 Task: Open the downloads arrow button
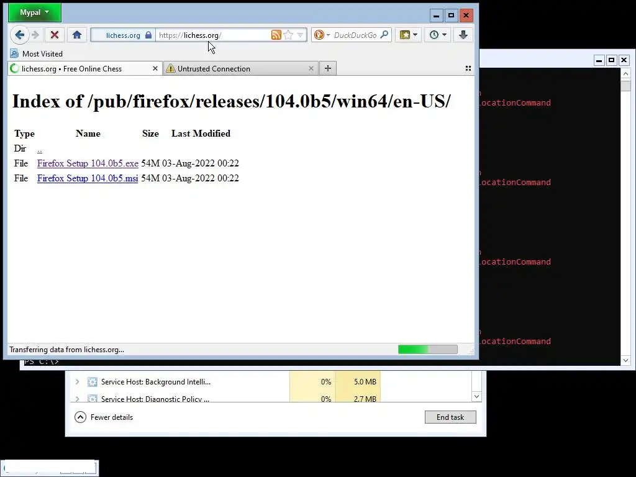coord(463,35)
